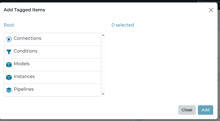Open the Instances list entry
The image size is (220, 121).
pos(24,77)
